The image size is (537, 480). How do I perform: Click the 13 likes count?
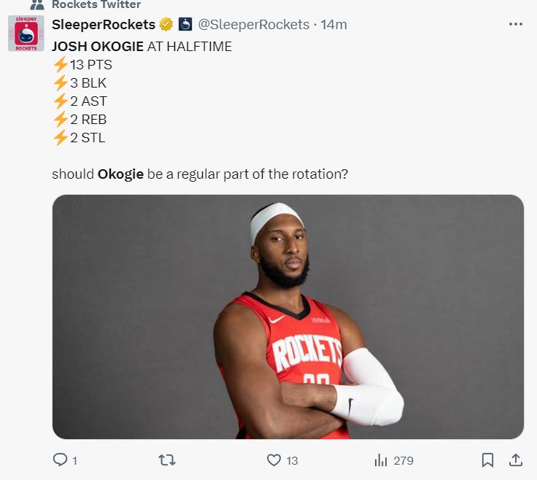[x=292, y=460]
